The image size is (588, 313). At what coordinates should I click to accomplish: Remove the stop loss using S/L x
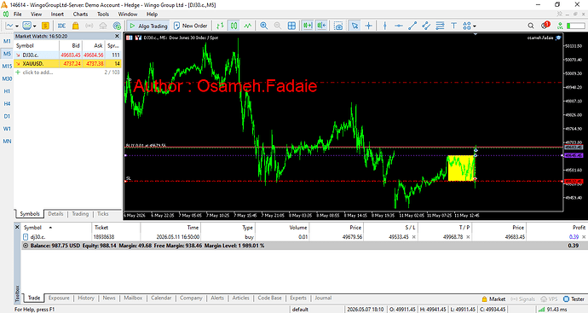click(413, 237)
